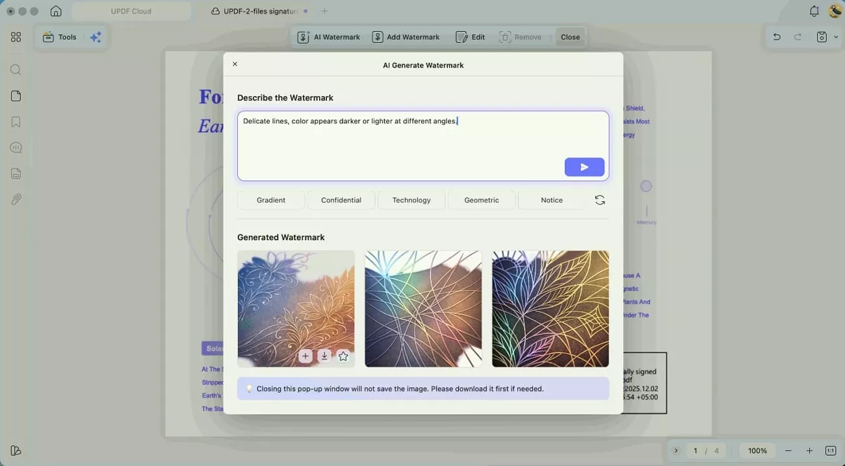Add the first watermark using the plus icon
Viewport: 845px width, 466px height.
point(305,356)
